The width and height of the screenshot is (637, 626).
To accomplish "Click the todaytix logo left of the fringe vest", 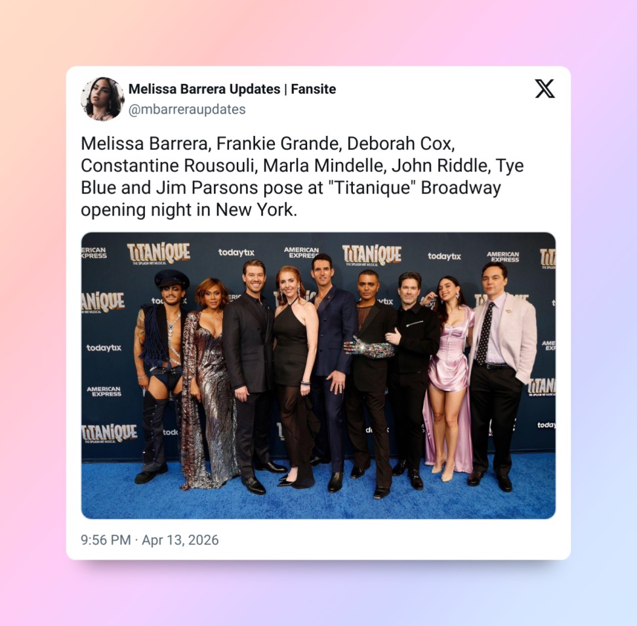I will [x=104, y=348].
